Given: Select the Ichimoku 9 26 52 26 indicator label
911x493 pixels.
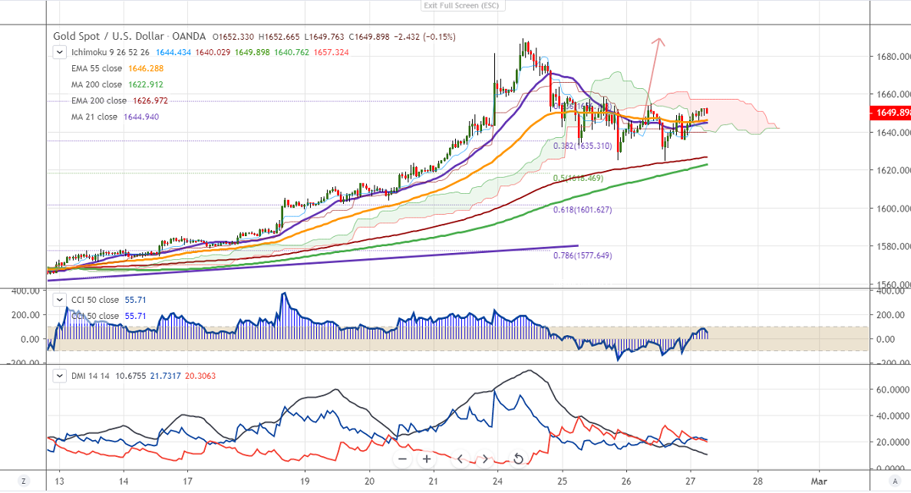Looking at the screenshot, I should [111, 52].
